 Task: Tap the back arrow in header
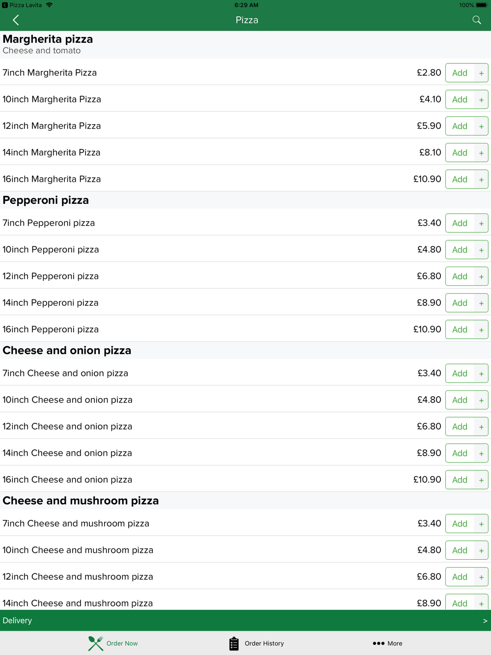pos(16,20)
